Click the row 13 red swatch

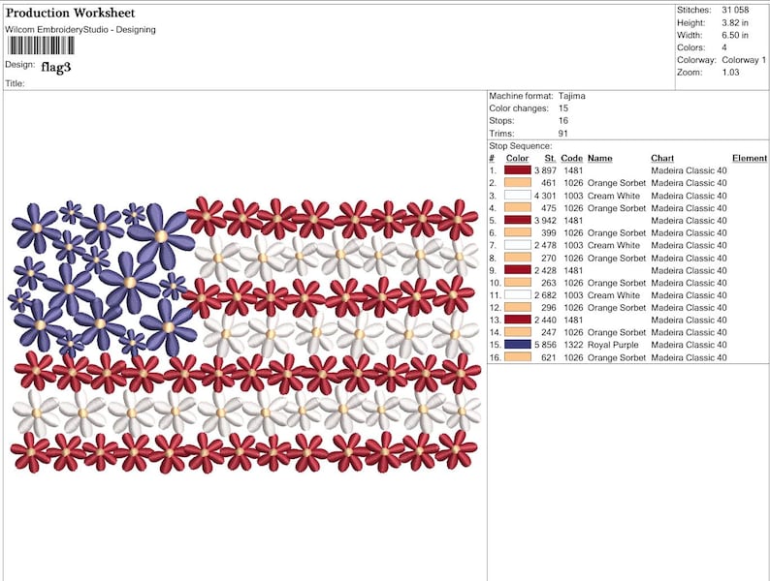coord(518,320)
